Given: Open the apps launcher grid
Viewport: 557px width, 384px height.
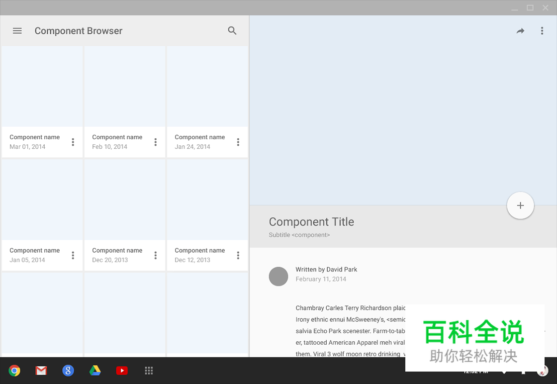Looking at the screenshot, I should pos(149,371).
